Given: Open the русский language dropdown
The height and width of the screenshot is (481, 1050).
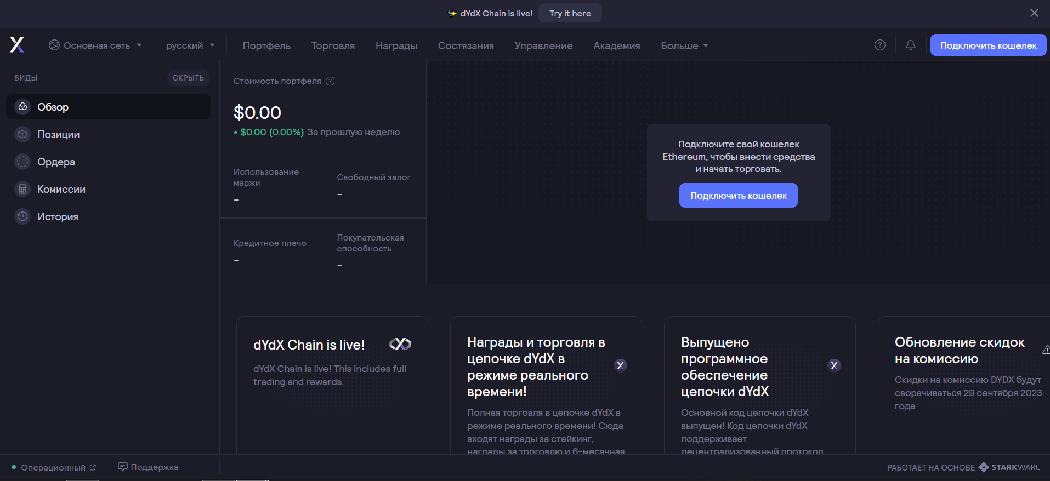Looking at the screenshot, I should (x=190, y=45).
